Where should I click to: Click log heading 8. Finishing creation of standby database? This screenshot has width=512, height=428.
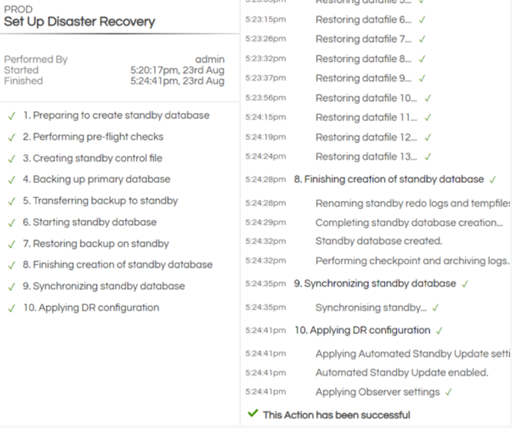[x=389, y=179]
